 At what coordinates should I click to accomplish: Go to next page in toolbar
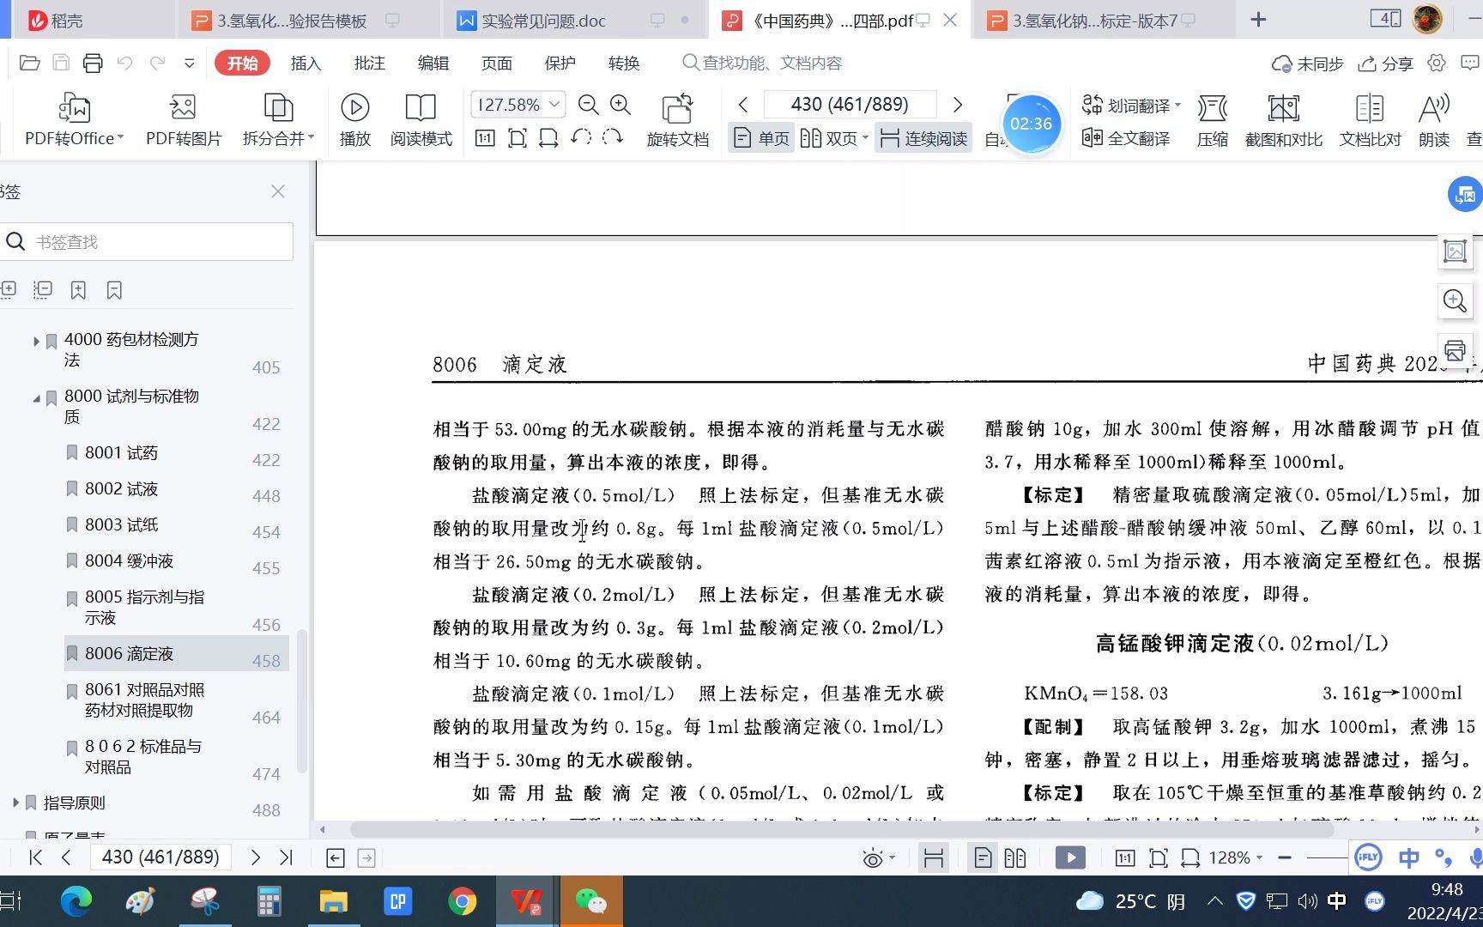(x=958, y=105)
